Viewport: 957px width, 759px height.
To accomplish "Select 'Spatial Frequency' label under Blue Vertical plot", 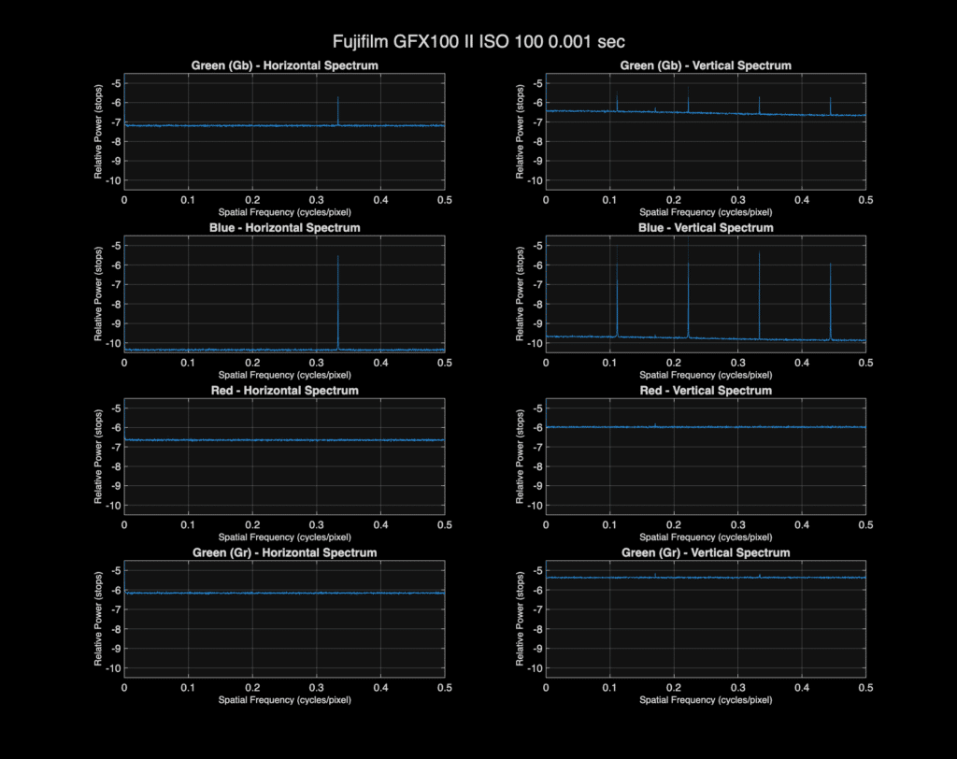I will coord(706,375).
